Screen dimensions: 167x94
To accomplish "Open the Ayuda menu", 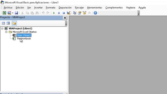I will (142, 8).
